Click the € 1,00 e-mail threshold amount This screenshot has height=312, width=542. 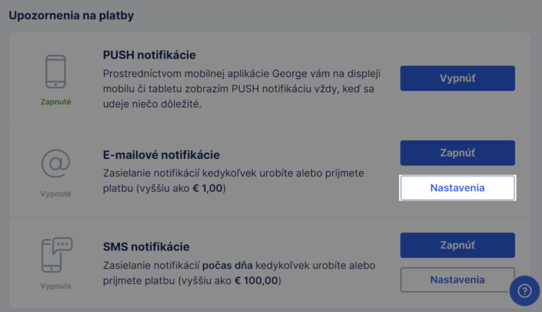pyautogui.click(x=207, y=188)
